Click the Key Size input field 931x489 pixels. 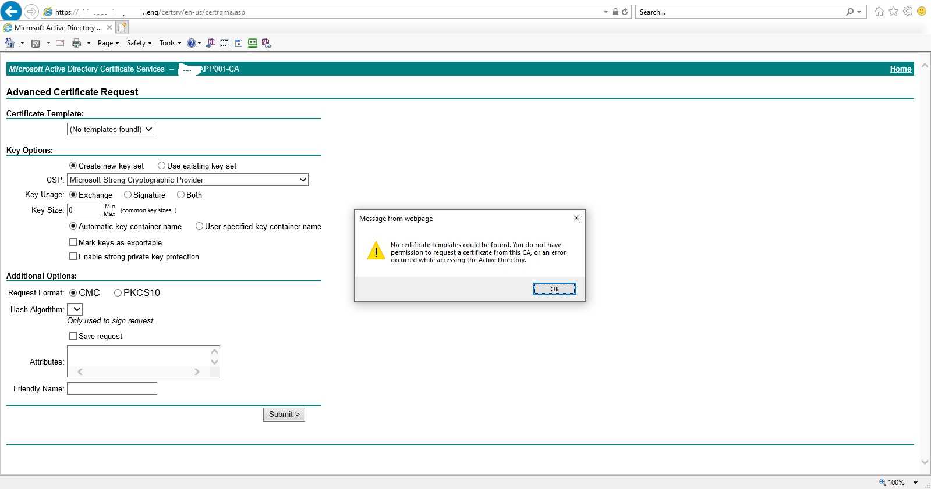coord(84,210)
